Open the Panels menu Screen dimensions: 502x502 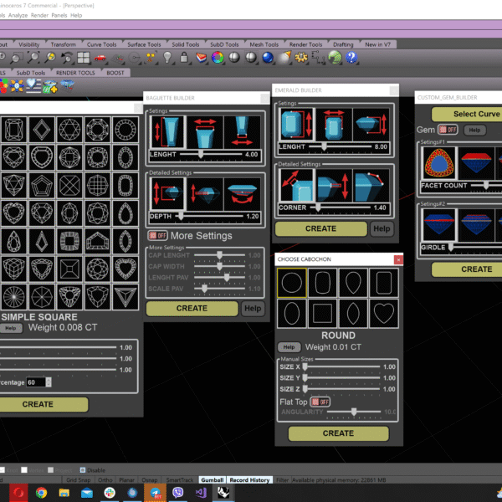(x=59, y=15)
